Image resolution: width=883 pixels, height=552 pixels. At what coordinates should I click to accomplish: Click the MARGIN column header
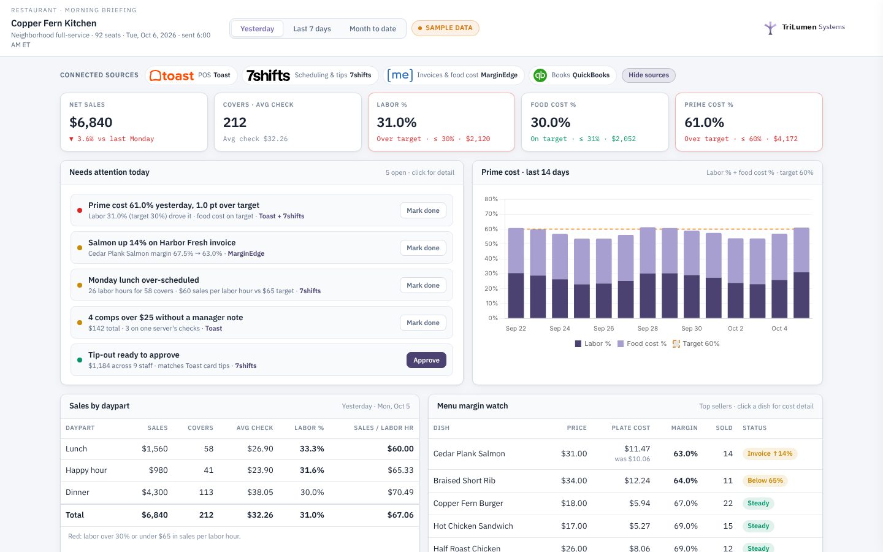point(684,428)
